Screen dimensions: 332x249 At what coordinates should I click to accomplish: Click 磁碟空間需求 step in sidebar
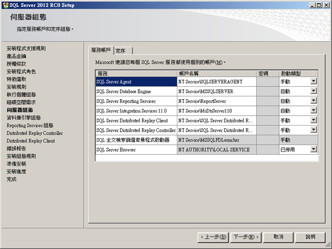(21, 102)
